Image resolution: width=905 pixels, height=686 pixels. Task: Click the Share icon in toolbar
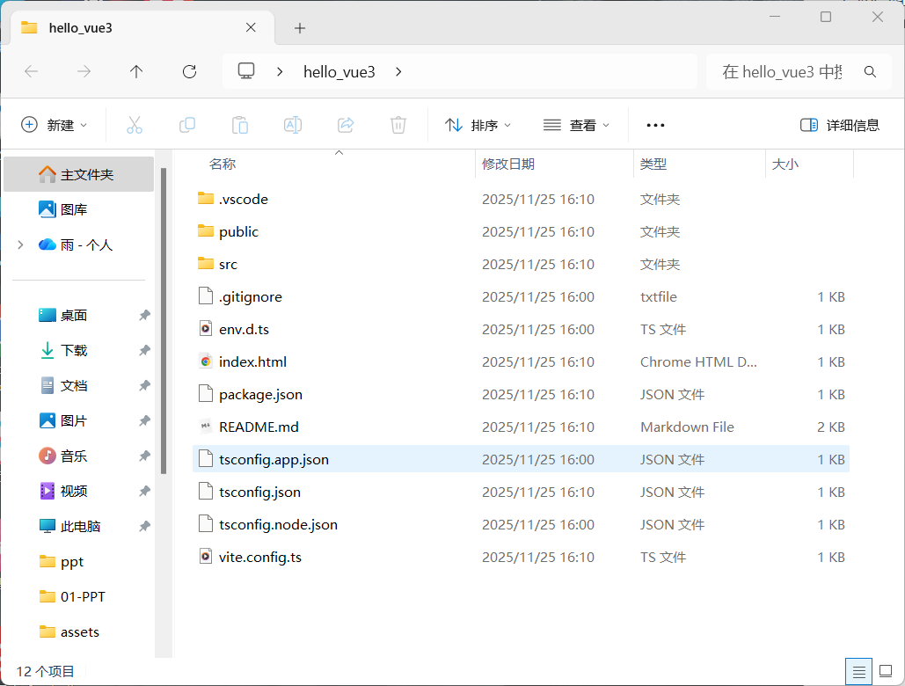(346, 125)
